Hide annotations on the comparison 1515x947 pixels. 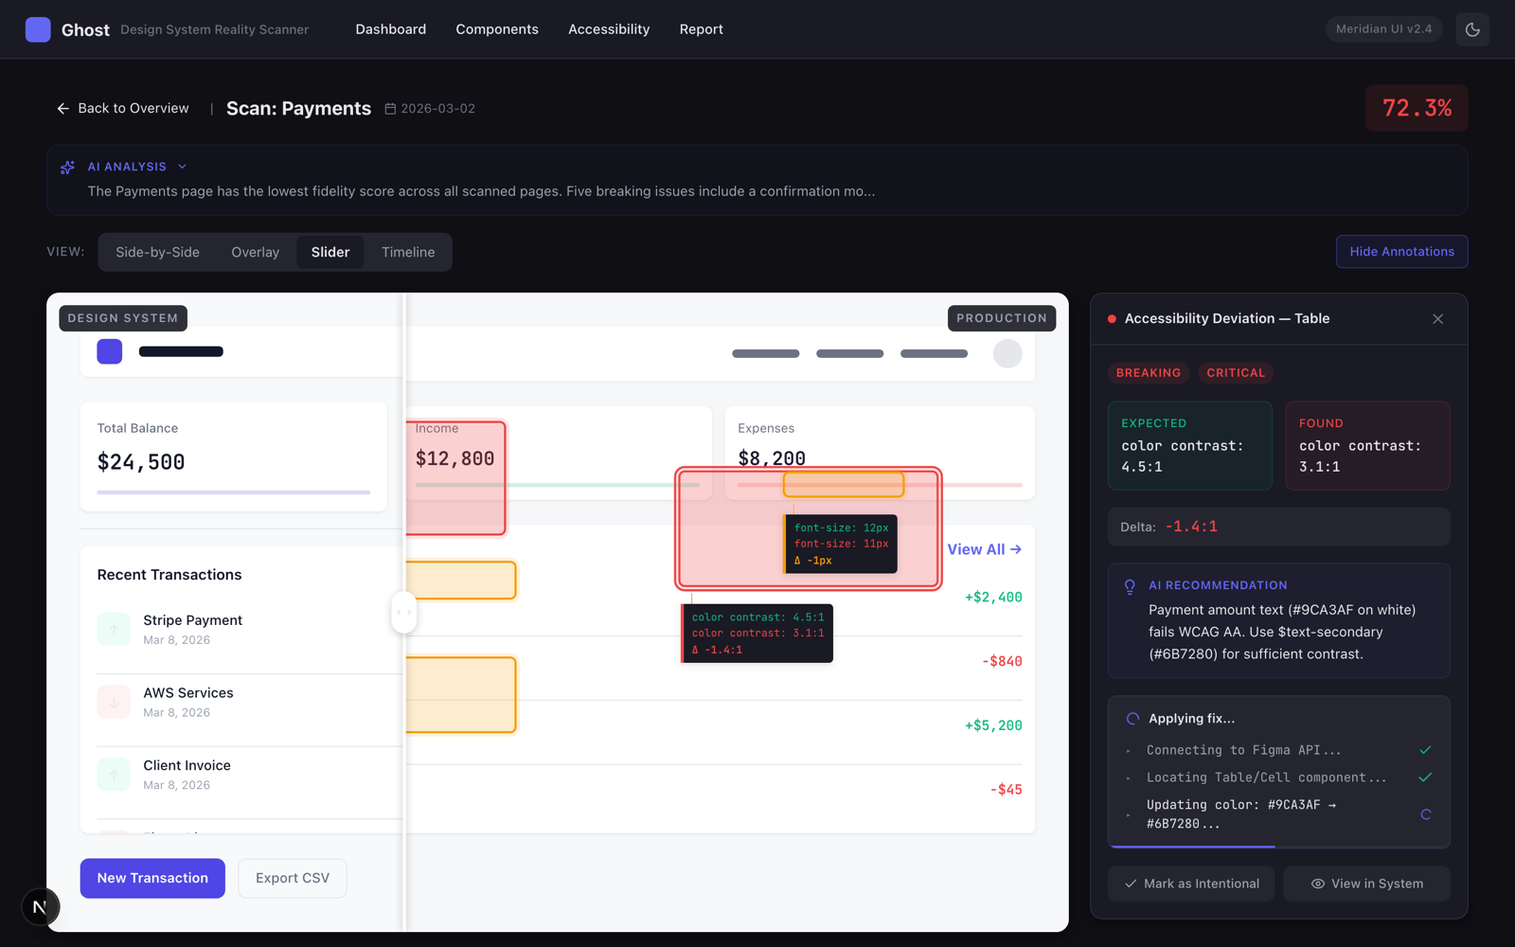pyautogui.click(x=1401, y=252)
